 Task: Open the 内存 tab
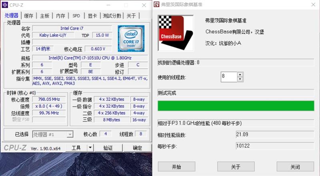point(60,16)
